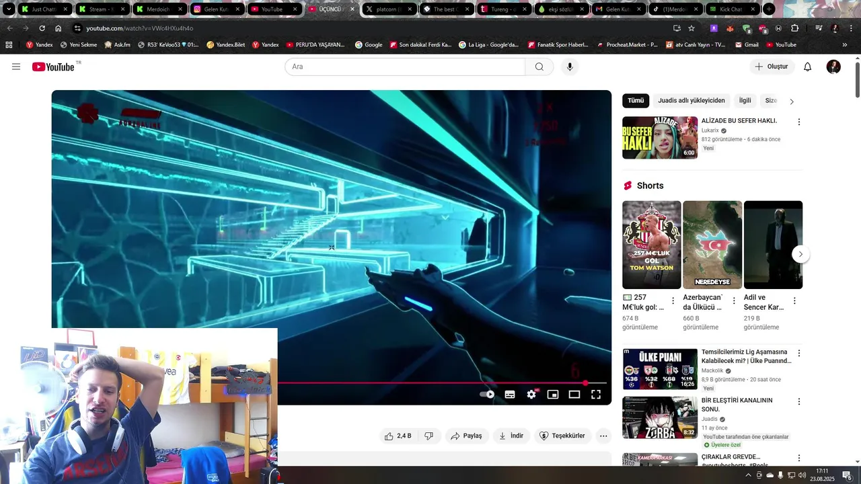
Task: Open the ÜLKE PUANI video thumbnail
Action: coord(660,369)
